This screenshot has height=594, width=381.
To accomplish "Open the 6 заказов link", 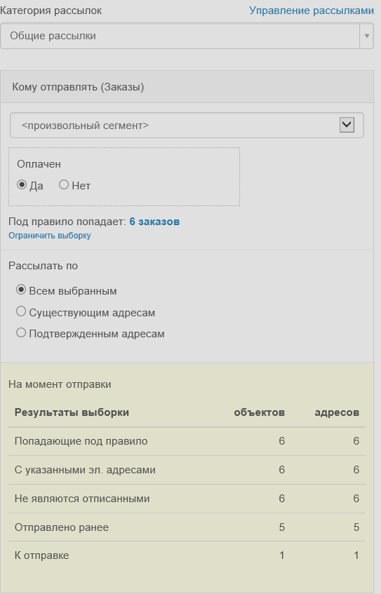I will tap(154, 222).
